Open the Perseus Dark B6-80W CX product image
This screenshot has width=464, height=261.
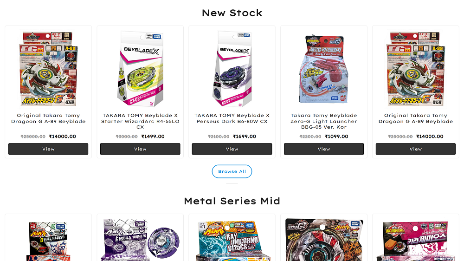pyautogui.click(x=232, y=69)
